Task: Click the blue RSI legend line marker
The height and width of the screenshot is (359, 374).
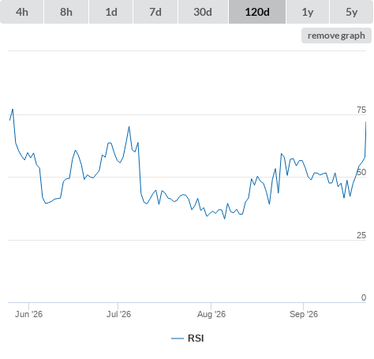Action: 178,338
